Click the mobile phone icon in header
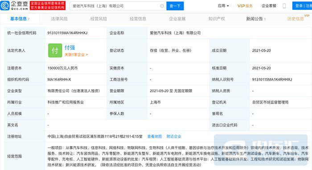This screenshot has width=312, height=170. 284,6
